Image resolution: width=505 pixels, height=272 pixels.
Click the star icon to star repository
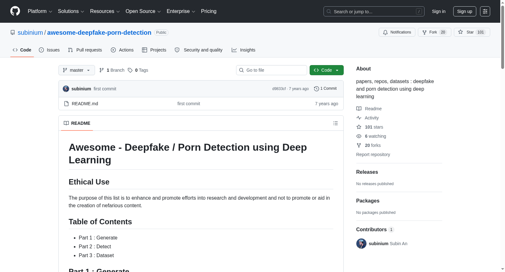pos(460,32)
